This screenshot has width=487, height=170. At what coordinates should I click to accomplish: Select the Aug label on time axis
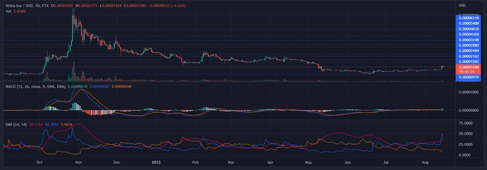(x=425, y=162)
